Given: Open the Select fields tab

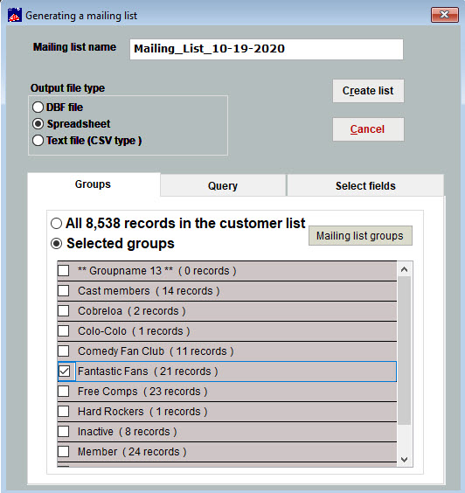Looking at the screenshot, I should (365, 185).
